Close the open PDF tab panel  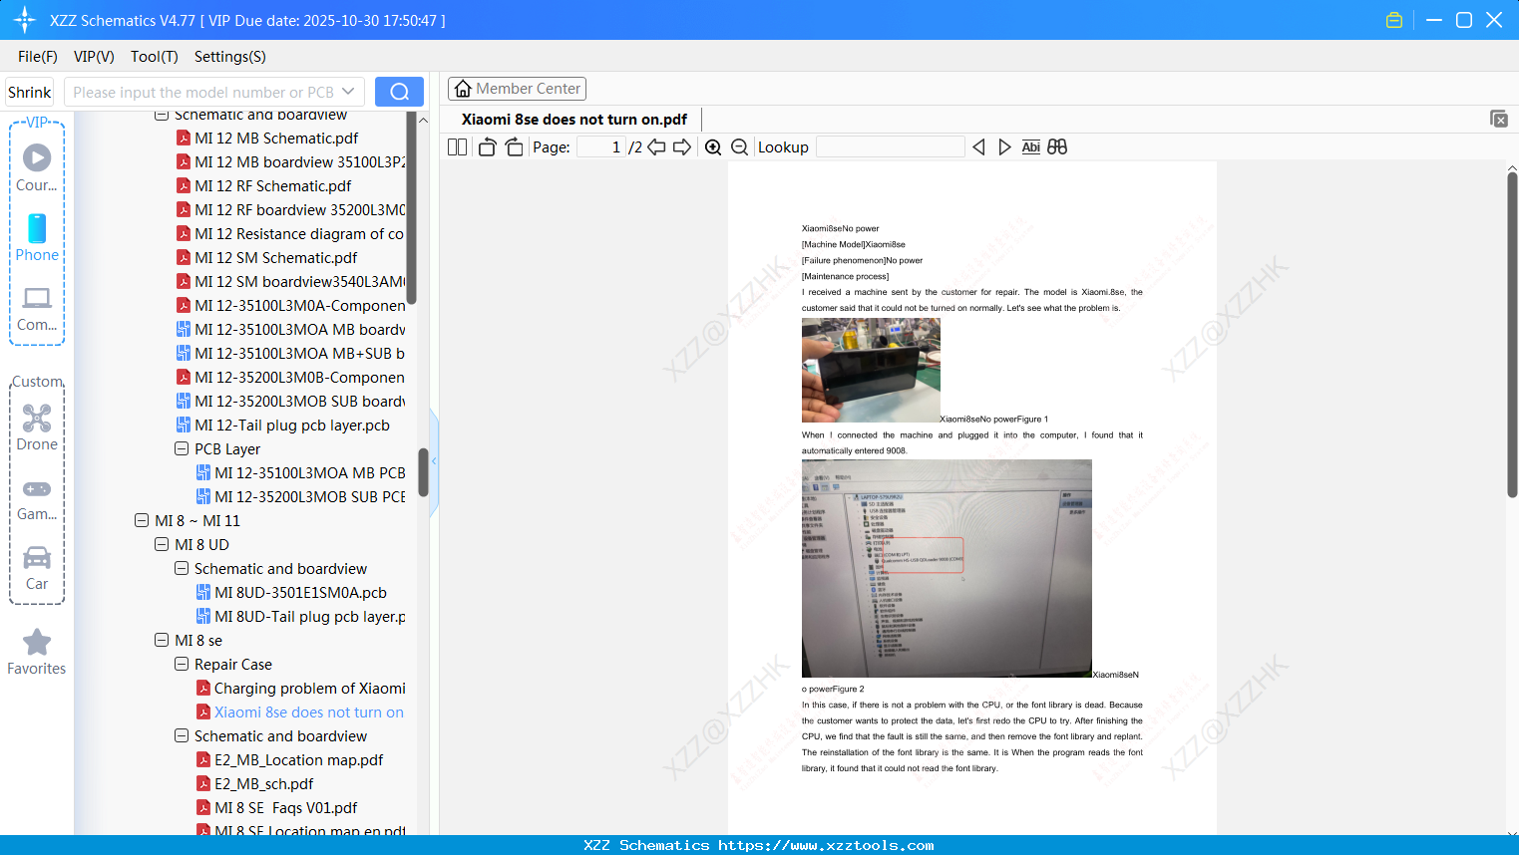[x=1499, y=119]
